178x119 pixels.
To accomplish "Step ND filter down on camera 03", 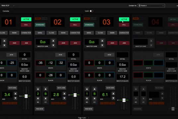I will (87, 99).
